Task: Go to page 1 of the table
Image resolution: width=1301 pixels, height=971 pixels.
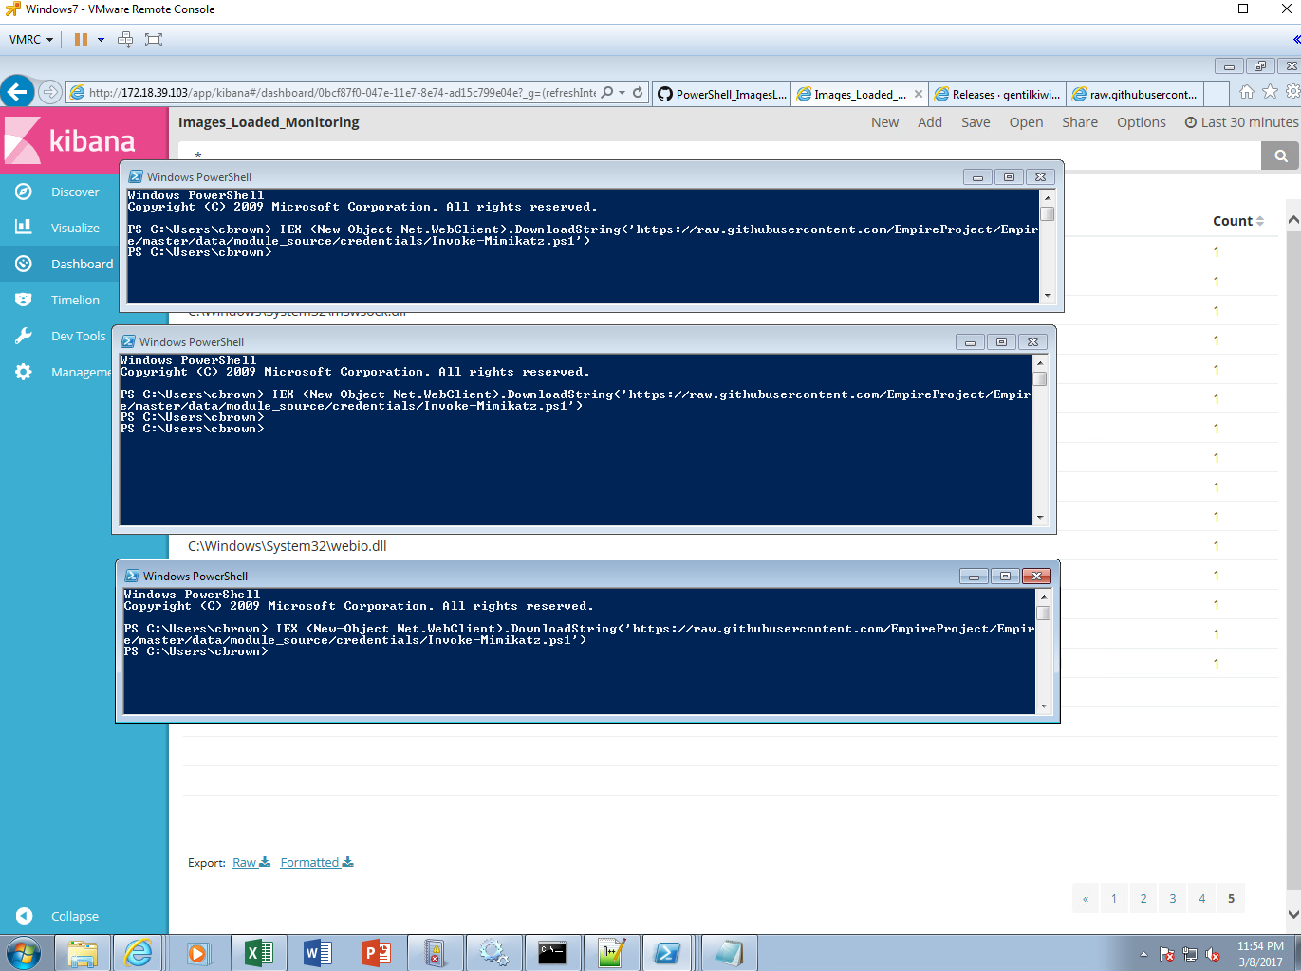Action: click(1114, 898)
